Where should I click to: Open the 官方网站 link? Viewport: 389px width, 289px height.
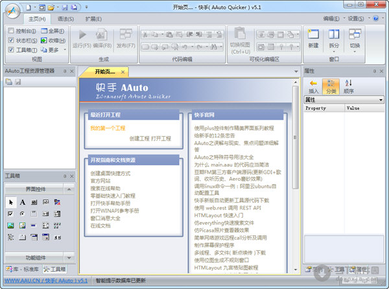[100, 181]
